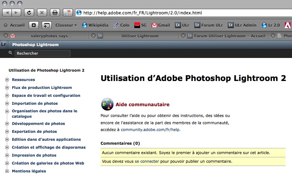The image size is (292, 180).
Task: Follow the community.adobe.com/fr/help link
Action: 150,130
